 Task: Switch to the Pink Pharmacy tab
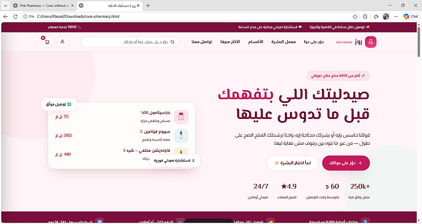(43, 5)
